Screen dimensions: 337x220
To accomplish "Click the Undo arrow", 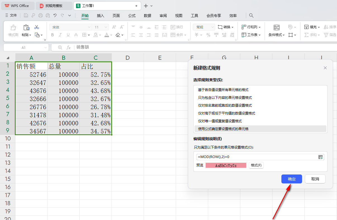I will coord(55,16).
